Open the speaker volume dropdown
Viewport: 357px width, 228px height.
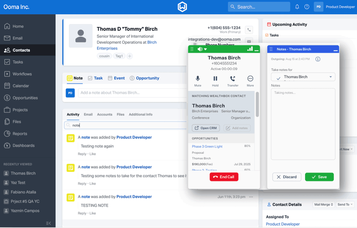[x=202, y=49]
